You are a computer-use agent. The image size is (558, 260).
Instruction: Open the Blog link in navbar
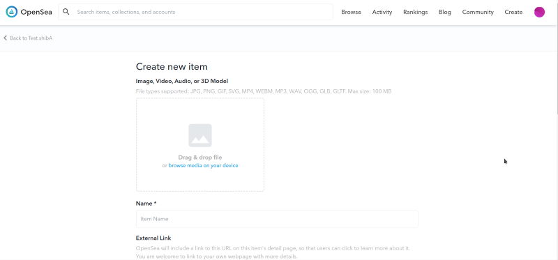(444, 12)
